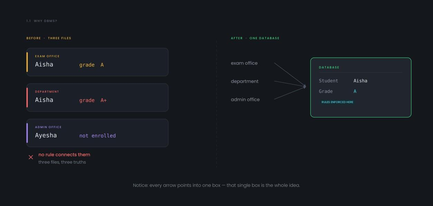Click the arrowhead pointing into the database box
The image size is (433, 206).
305,86
